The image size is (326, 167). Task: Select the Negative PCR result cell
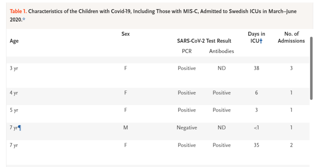(187, 128)
